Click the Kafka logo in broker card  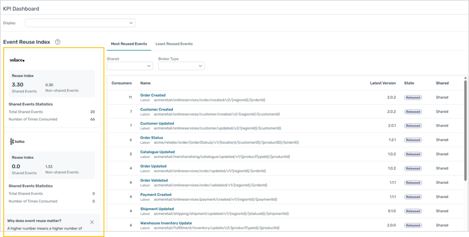pyautogui.click(x=17, y=142)
